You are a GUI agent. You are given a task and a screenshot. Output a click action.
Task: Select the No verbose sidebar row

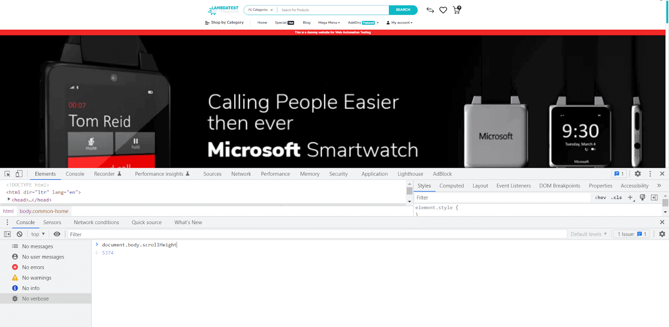(46, 299)
